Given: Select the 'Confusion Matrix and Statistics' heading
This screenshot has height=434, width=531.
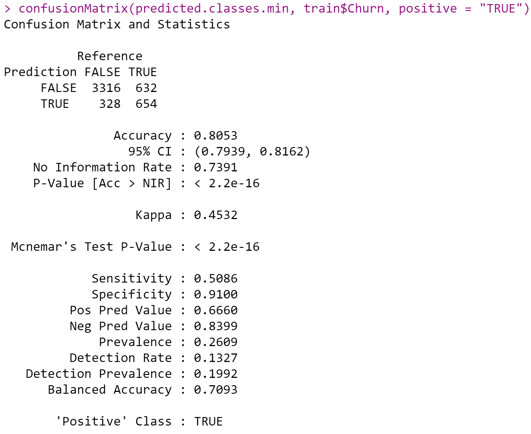Looking at the screenshot, I should pos(117,24).
